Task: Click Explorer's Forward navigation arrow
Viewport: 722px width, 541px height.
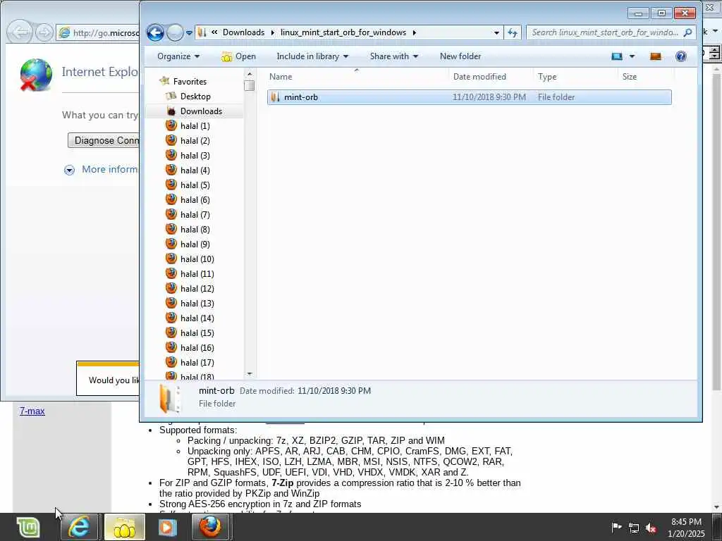Action: (x=175, y=32)
